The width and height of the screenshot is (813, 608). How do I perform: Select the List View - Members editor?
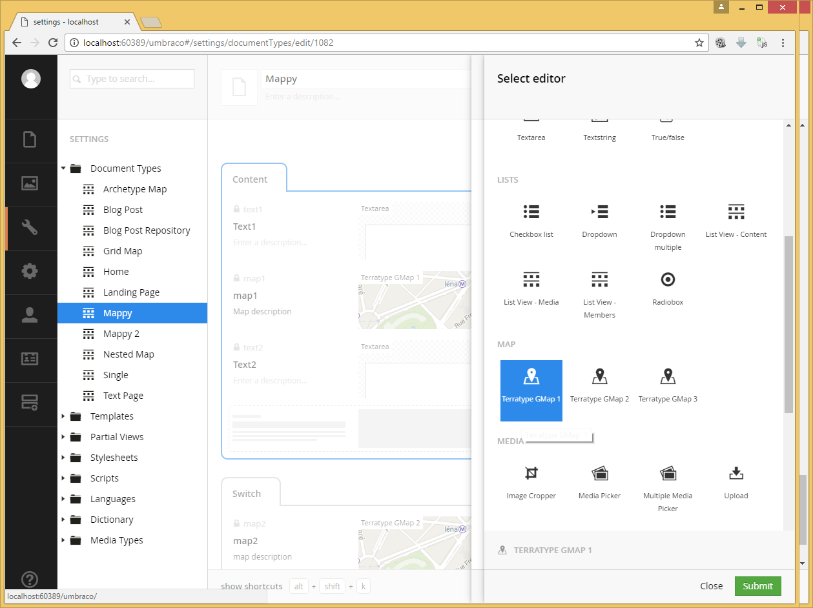(600, 295)
